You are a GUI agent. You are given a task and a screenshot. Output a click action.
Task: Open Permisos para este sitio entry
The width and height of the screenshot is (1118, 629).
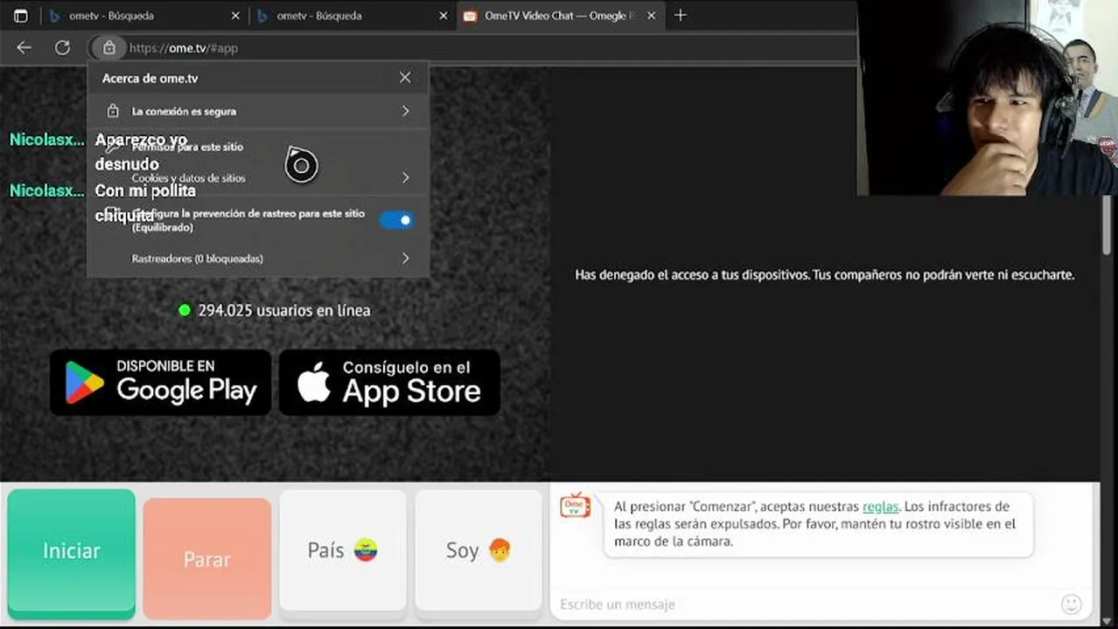click(258, 147)
